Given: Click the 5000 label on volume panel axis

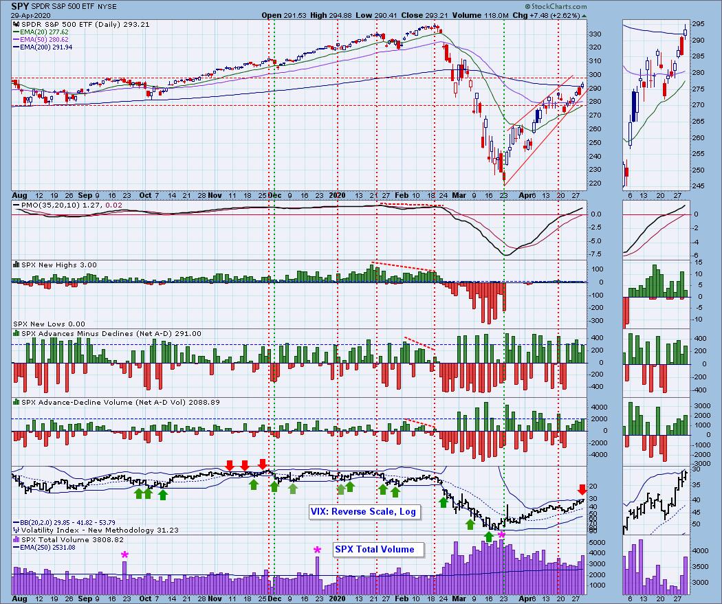Looking at the screenshot, I should [x=597, y=542].
